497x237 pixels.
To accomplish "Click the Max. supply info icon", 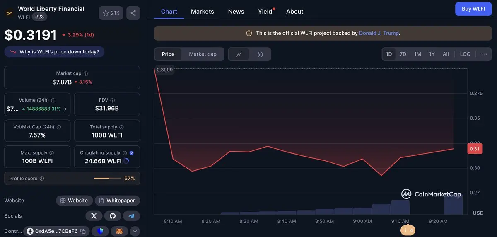I will click(x=52, y=153).
